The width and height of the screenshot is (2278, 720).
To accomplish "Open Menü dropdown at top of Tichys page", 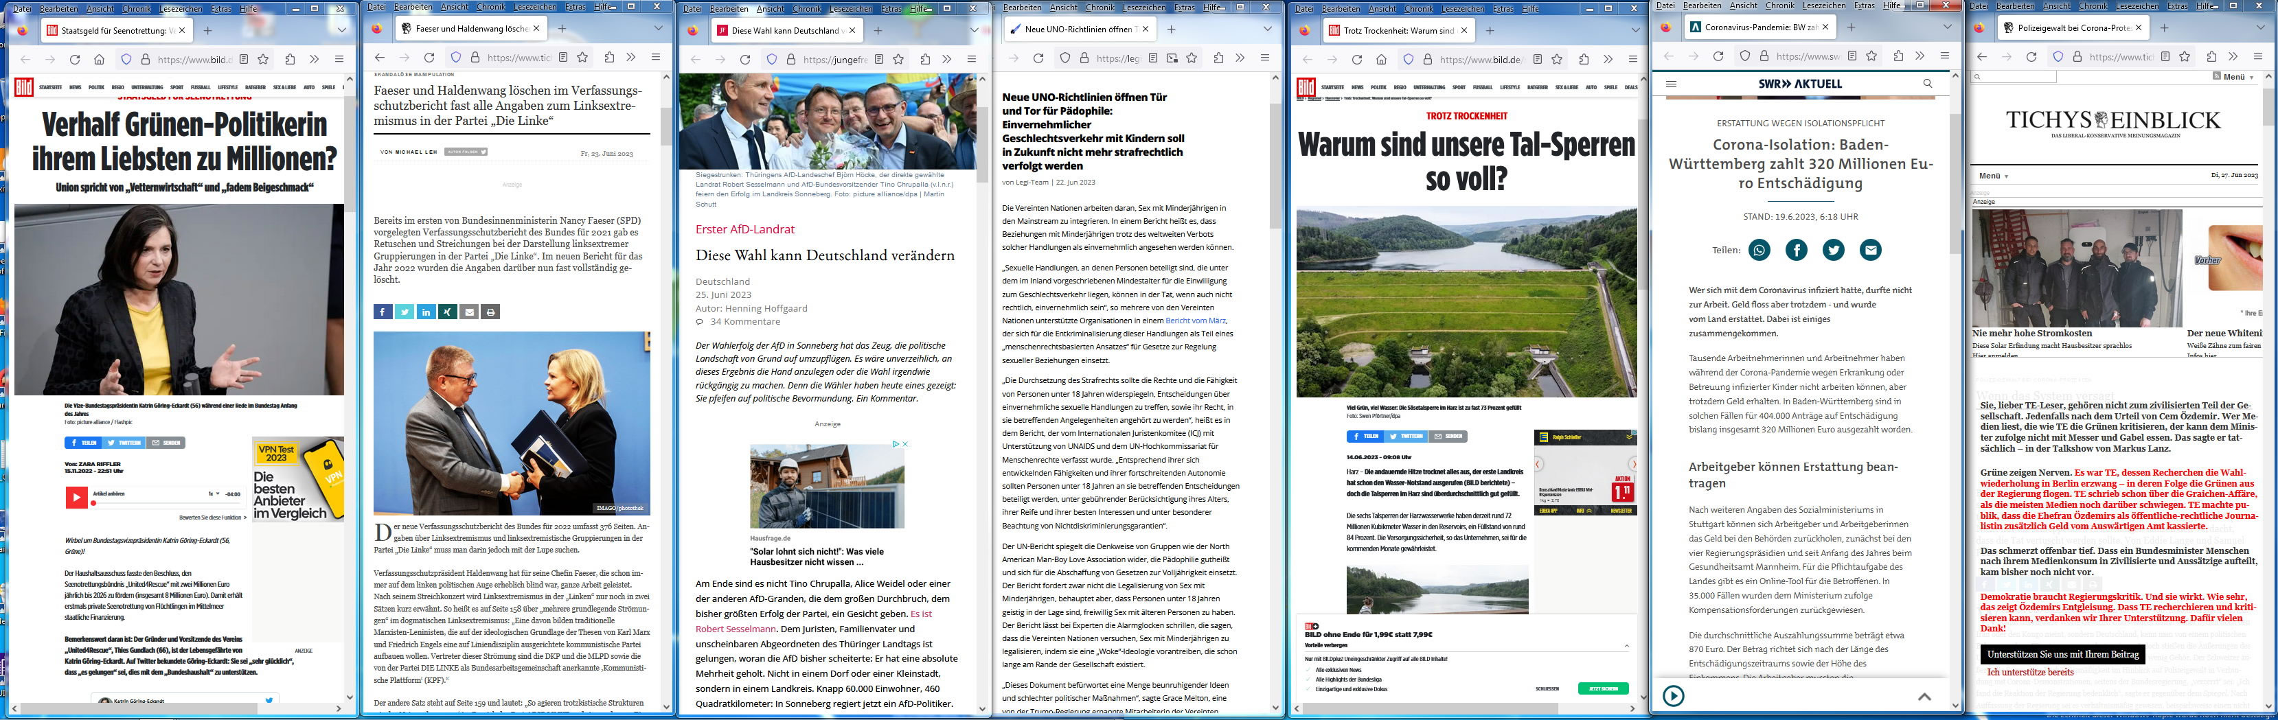I will click(2238, 77).
